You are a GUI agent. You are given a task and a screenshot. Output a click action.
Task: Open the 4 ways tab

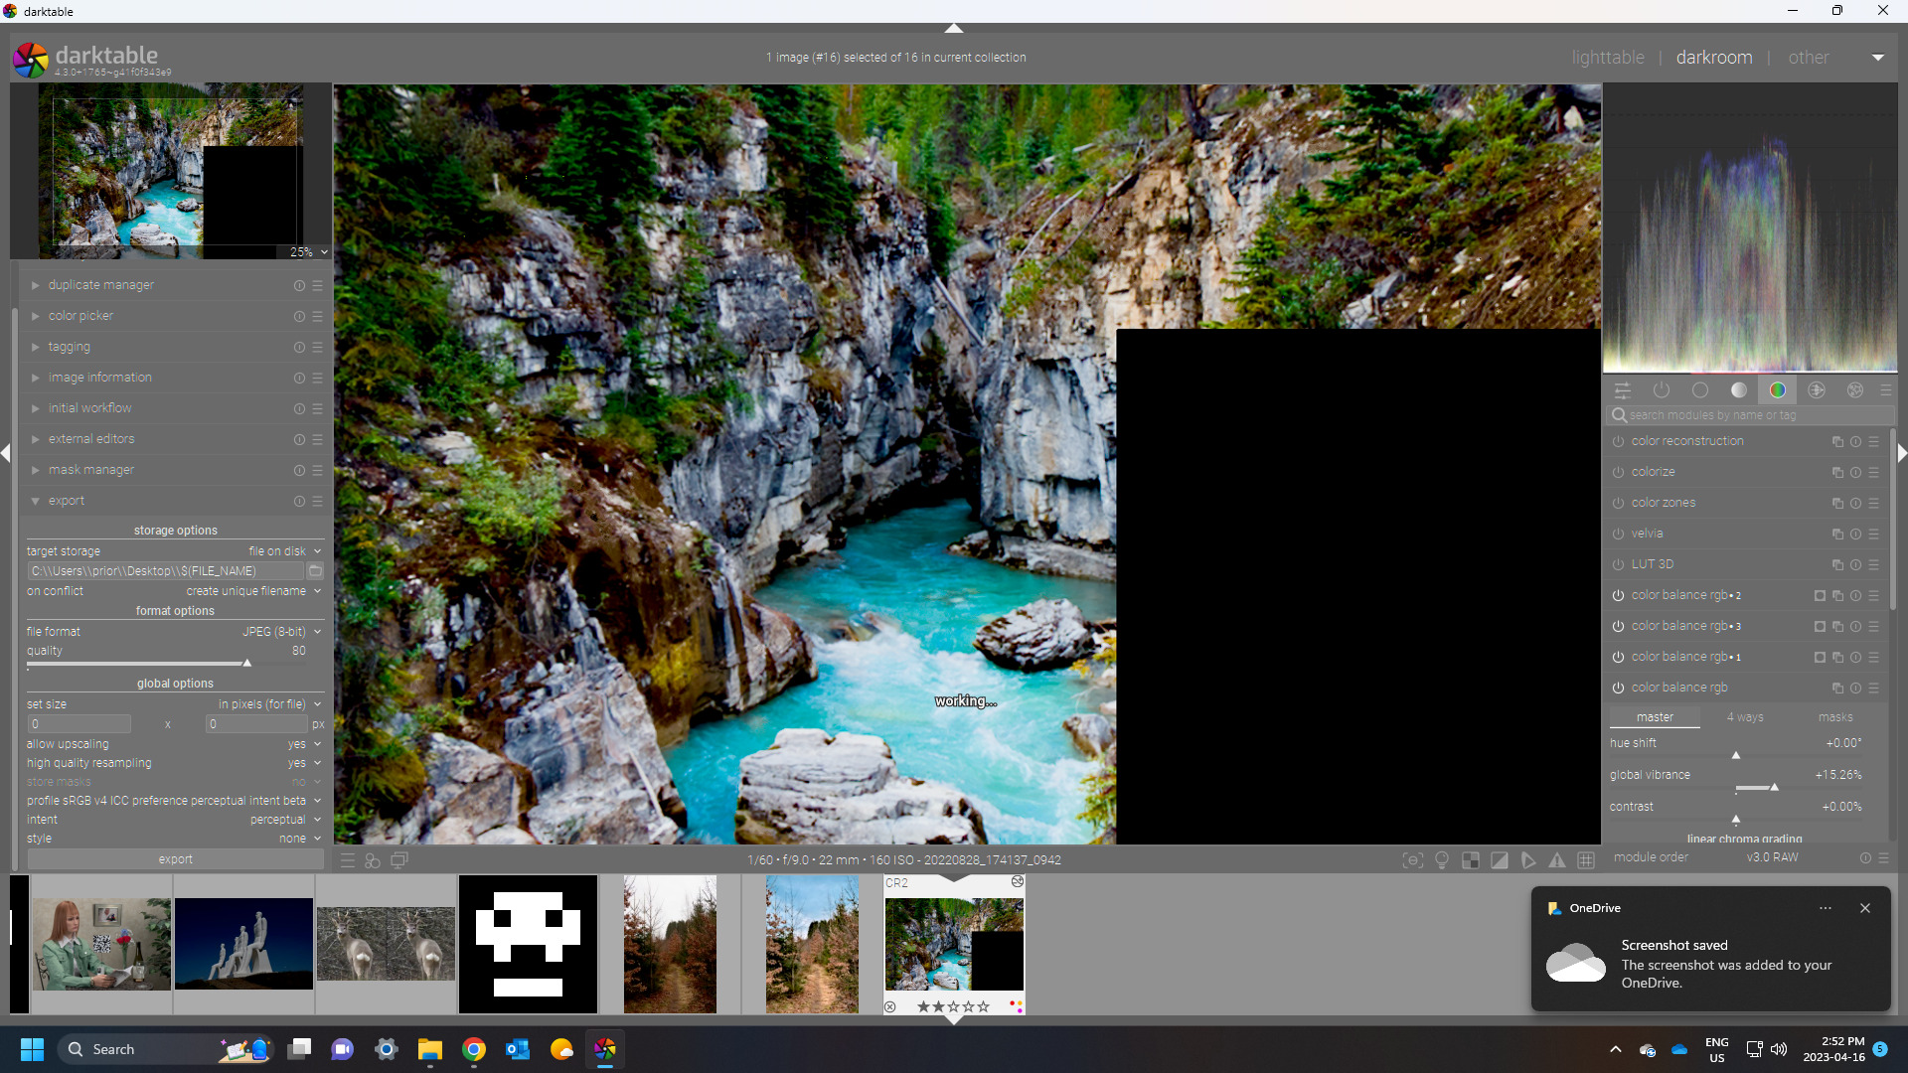click(x=1744, y=717)
